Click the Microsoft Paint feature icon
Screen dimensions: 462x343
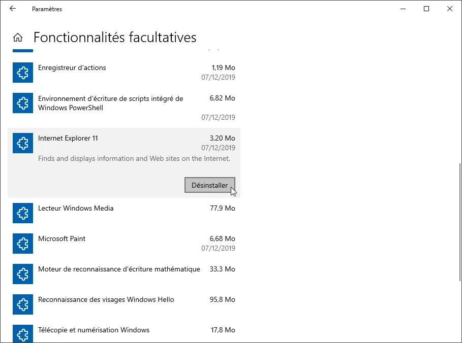tap(22, 244)
